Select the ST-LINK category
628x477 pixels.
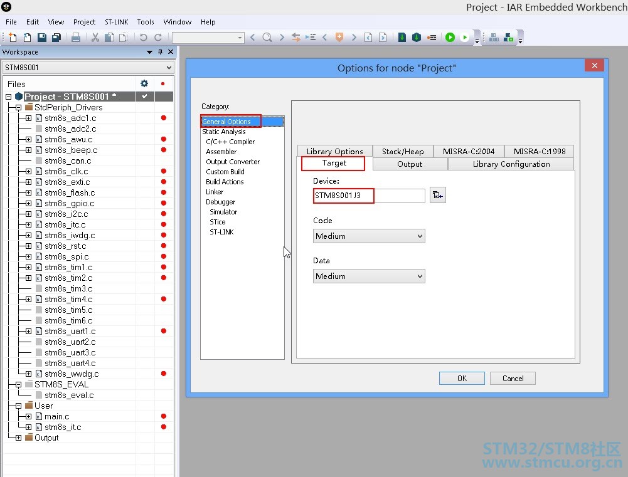[221, 232]
